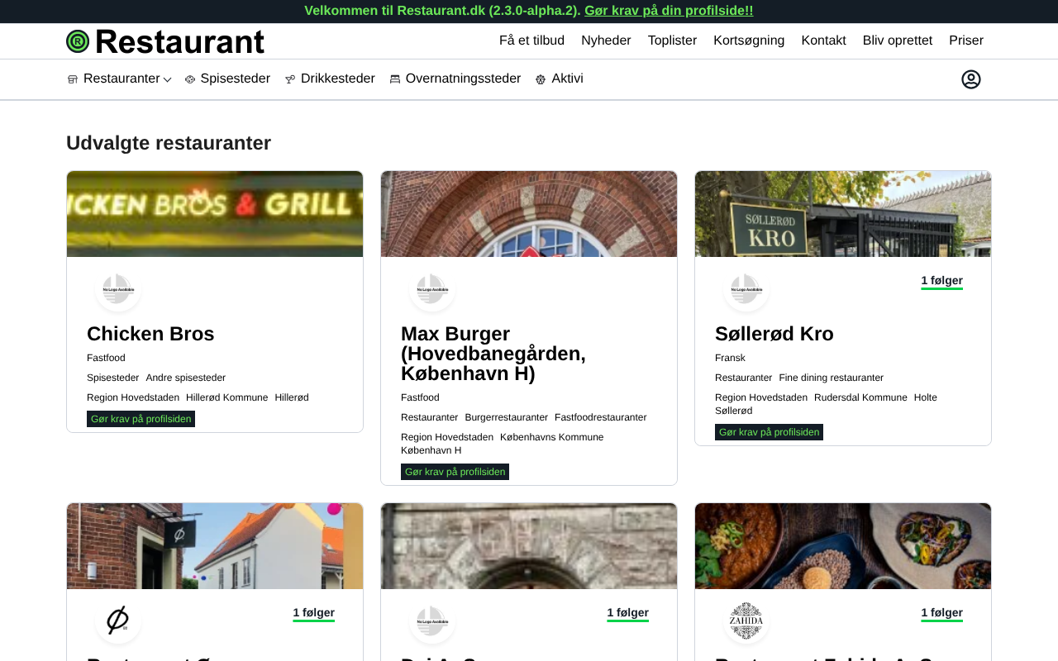Viewport: 1058px width, 661px height.
Task: Click the Spisesteder category icon
Action: pyautogui.click(x=190, y=79)
